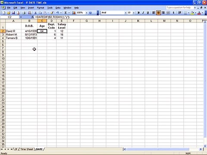207x155 pixels.
Task: Apply fill color with the paint bucket icon
Action: [x=192, y=13]
